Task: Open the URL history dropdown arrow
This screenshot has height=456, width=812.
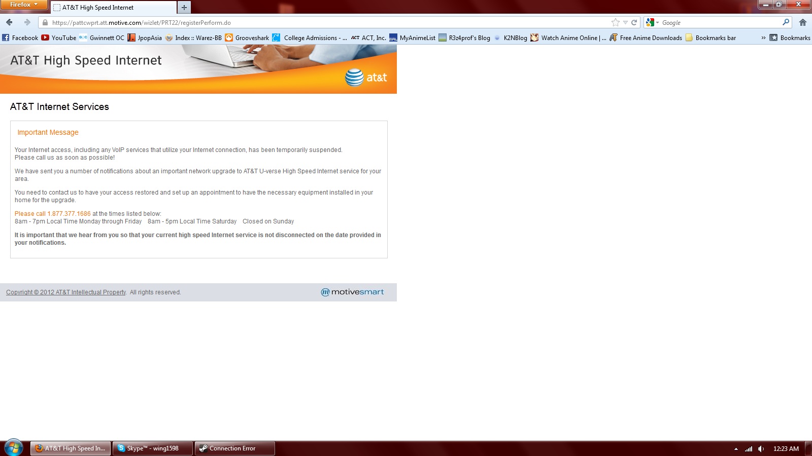Action: tap(625, 22)
